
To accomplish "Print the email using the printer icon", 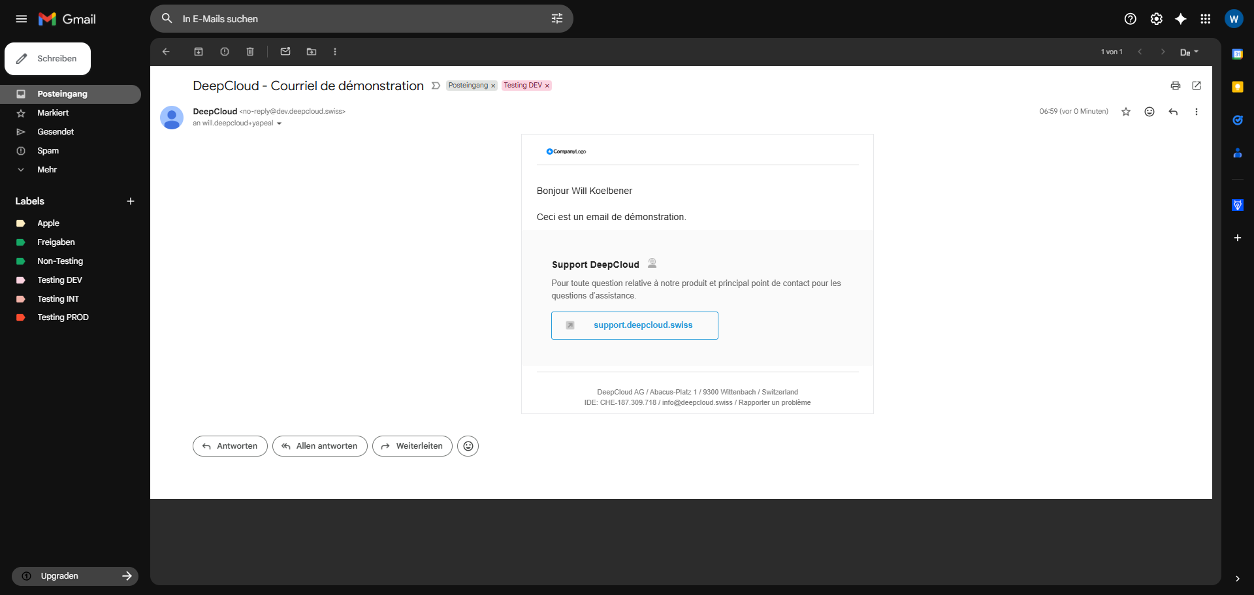I will pos(1176,86).
